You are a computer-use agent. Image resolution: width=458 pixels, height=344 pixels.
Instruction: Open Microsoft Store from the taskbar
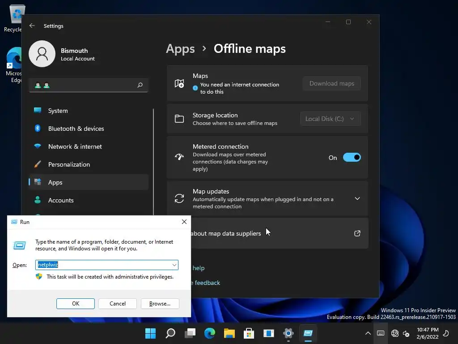(249, 333)
